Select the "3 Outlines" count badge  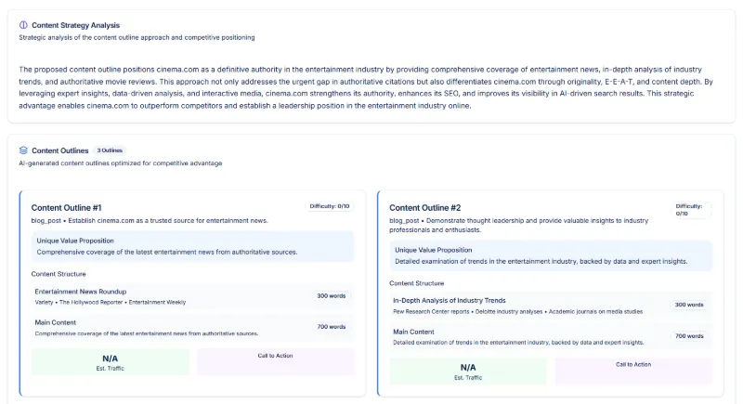110,150
